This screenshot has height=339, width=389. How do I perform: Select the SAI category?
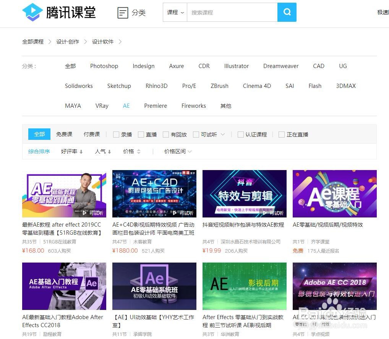290,86
